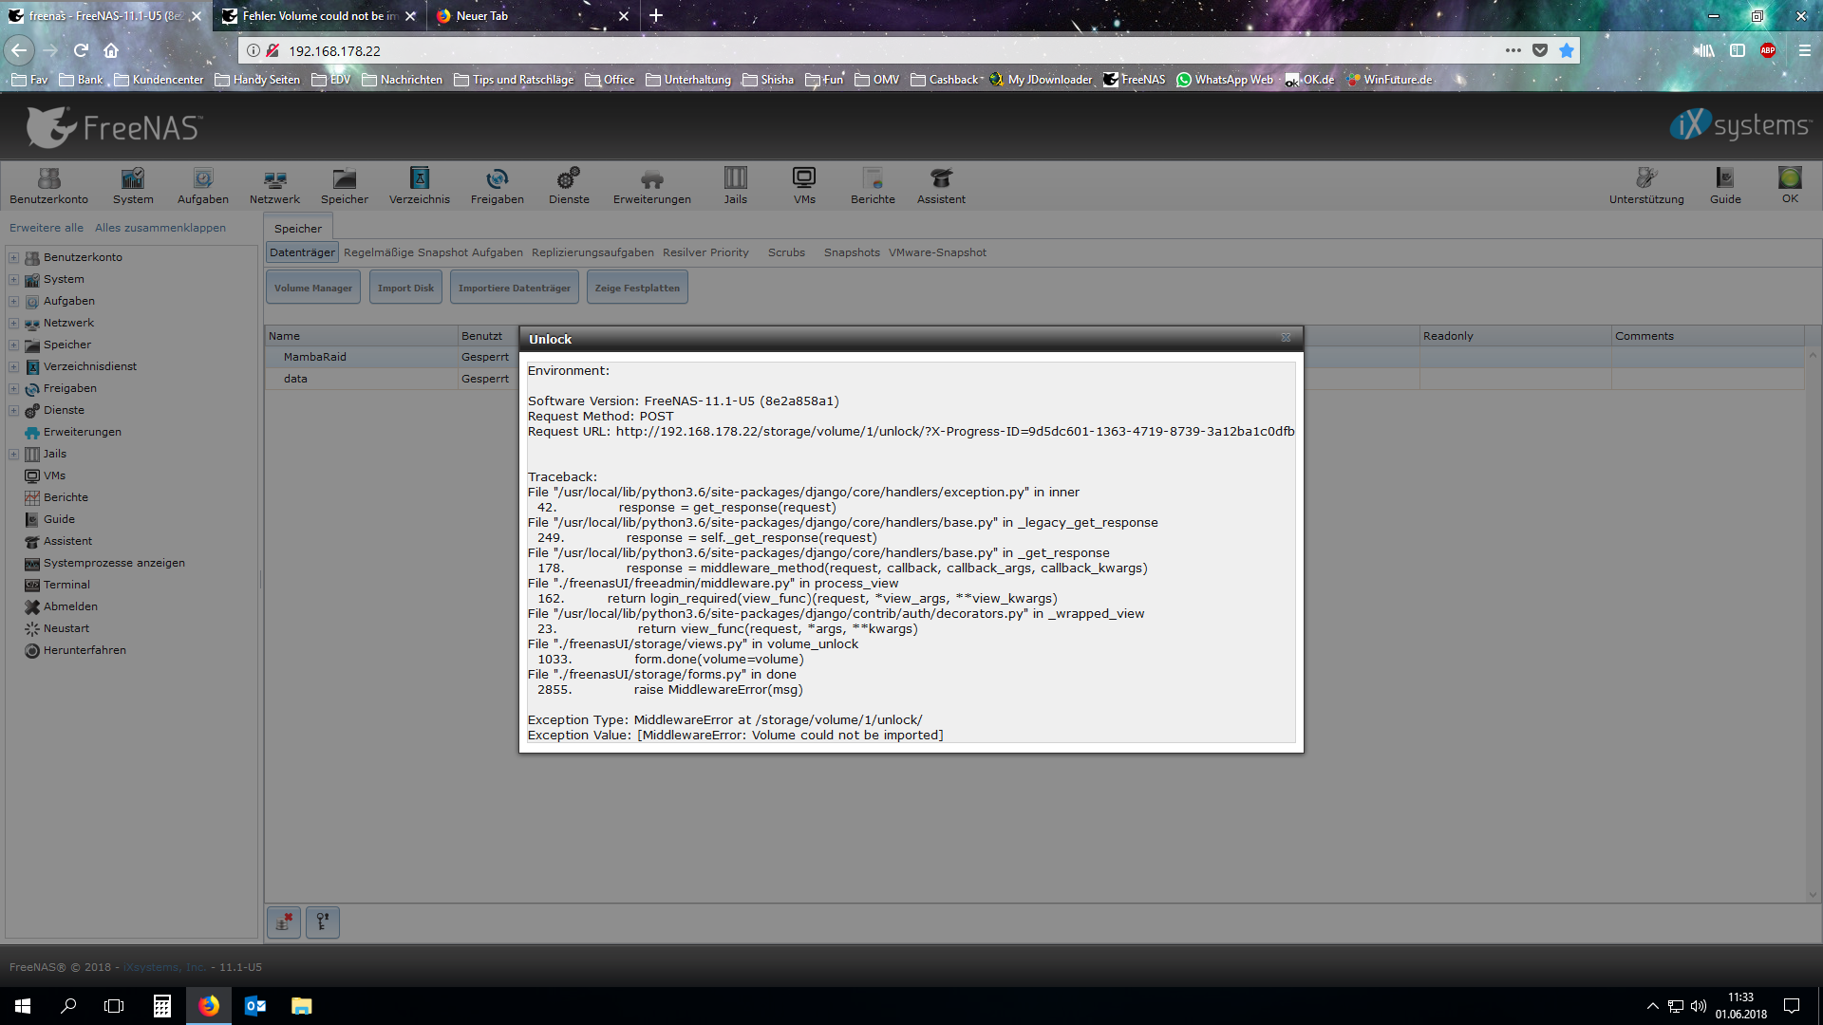1823x1025 pixels.
Task: Switch to the Resilver Priority tab
Action: coord(705,252)
